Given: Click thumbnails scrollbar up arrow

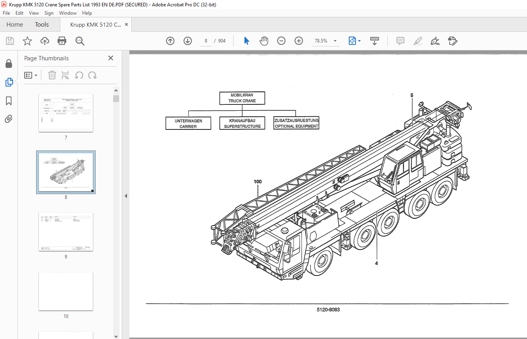Looking at the screenshot, I should click(116, 90).
